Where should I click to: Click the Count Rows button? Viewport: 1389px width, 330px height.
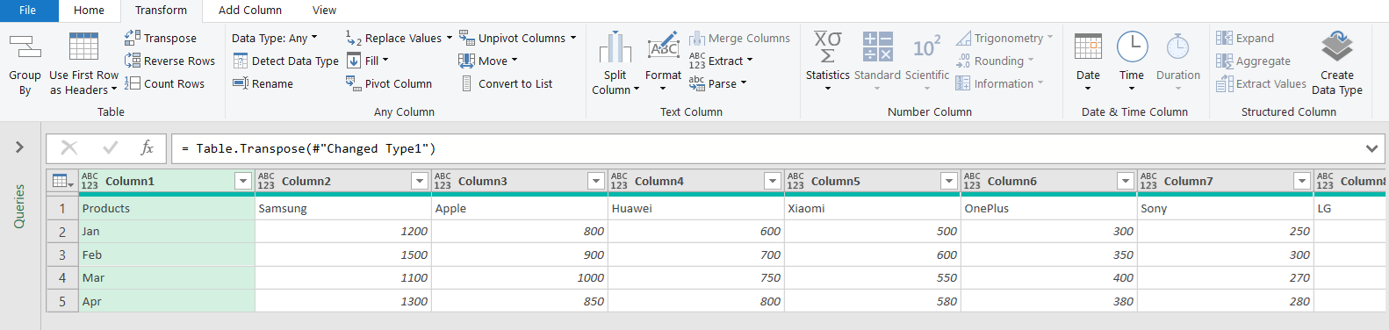[165, 83]
